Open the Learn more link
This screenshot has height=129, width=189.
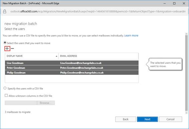[131, 35]
